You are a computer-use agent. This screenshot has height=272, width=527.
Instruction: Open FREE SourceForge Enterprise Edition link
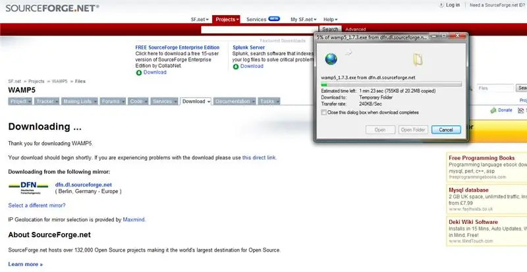click(x=177, y=47)
